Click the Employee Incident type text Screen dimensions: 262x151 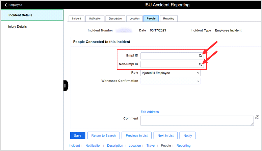228,30
